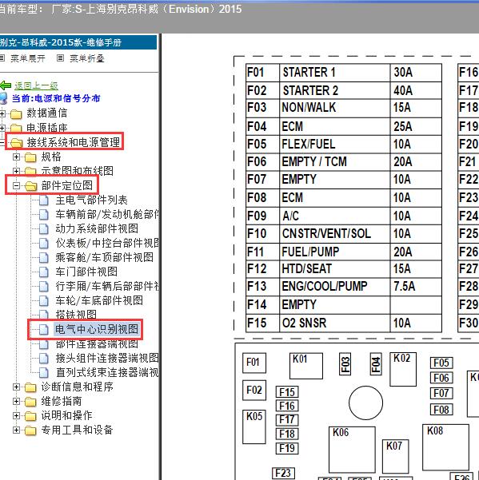Expand the 维修指南 folder

click(16, 401)
